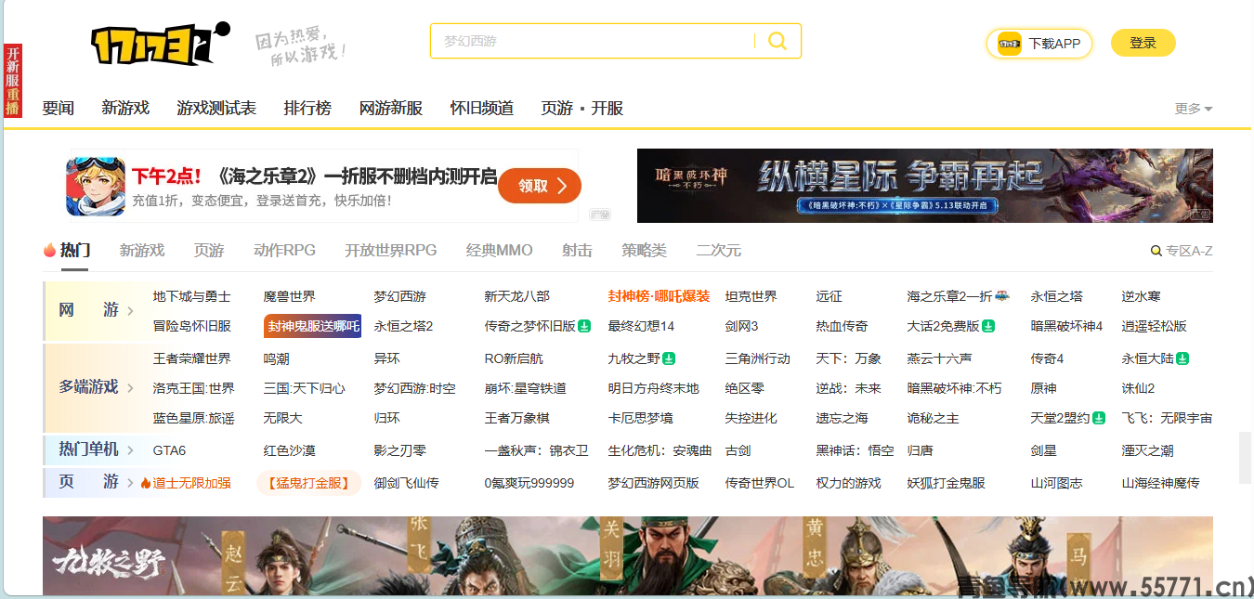Click the app icon in 下载APP button
1254x599 pixels.
1010,44
